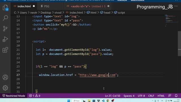Open the taskbar Search box
181x102 pixels.
(77, 101)
